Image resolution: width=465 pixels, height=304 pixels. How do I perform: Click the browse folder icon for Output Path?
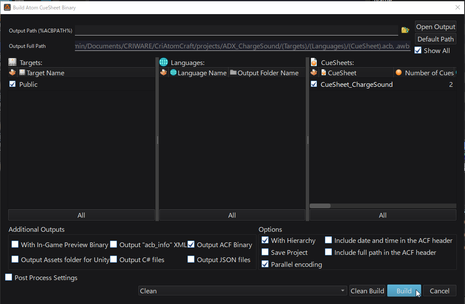point(405,30)
